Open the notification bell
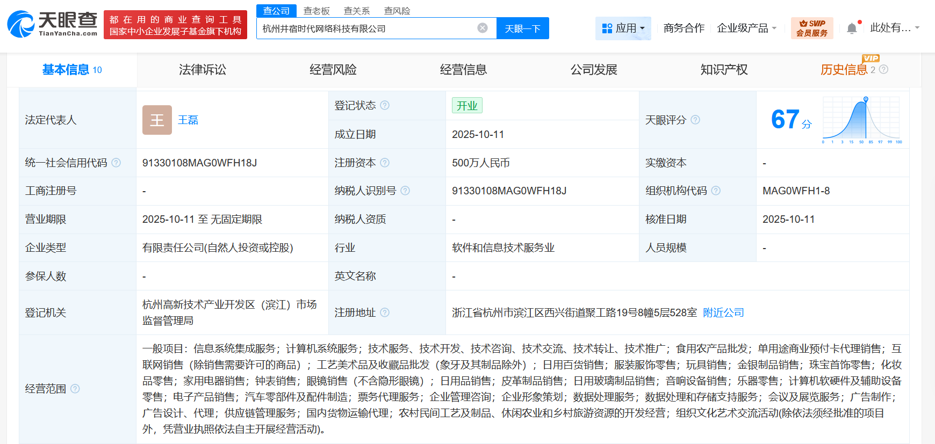This screenshot has width=935, height=444. [x=852, y=28]
